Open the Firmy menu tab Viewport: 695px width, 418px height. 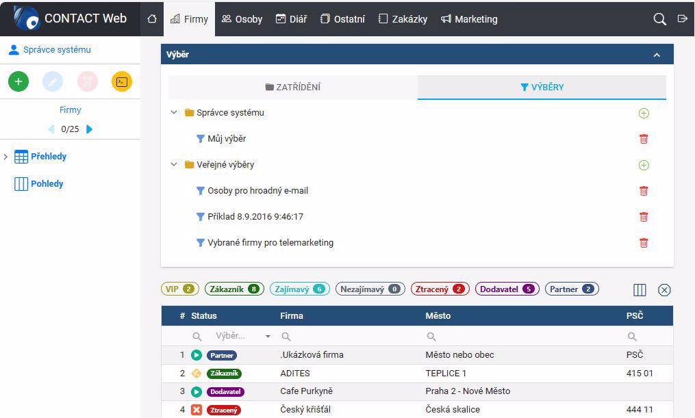[x=189, y=19]
